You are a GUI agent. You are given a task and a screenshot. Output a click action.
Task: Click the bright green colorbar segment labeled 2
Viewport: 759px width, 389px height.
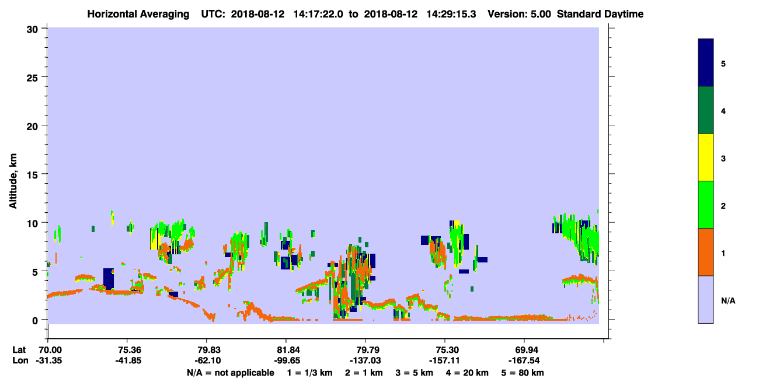(x=706, y=205)
